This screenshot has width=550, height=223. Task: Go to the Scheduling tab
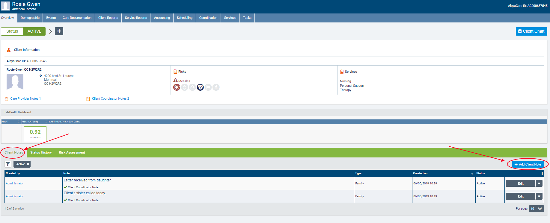pos(185,18)
